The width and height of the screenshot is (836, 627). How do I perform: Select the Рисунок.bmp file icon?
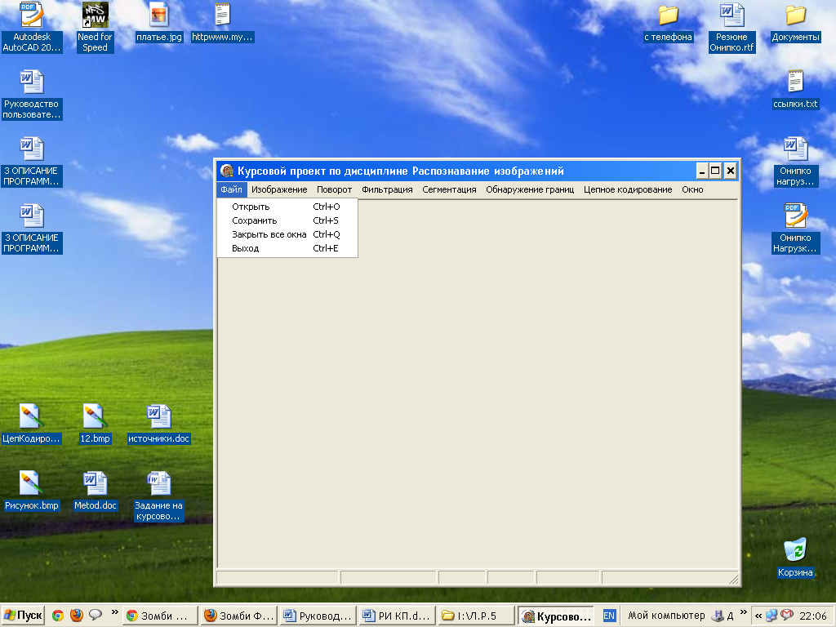click(x=32, y=491)
